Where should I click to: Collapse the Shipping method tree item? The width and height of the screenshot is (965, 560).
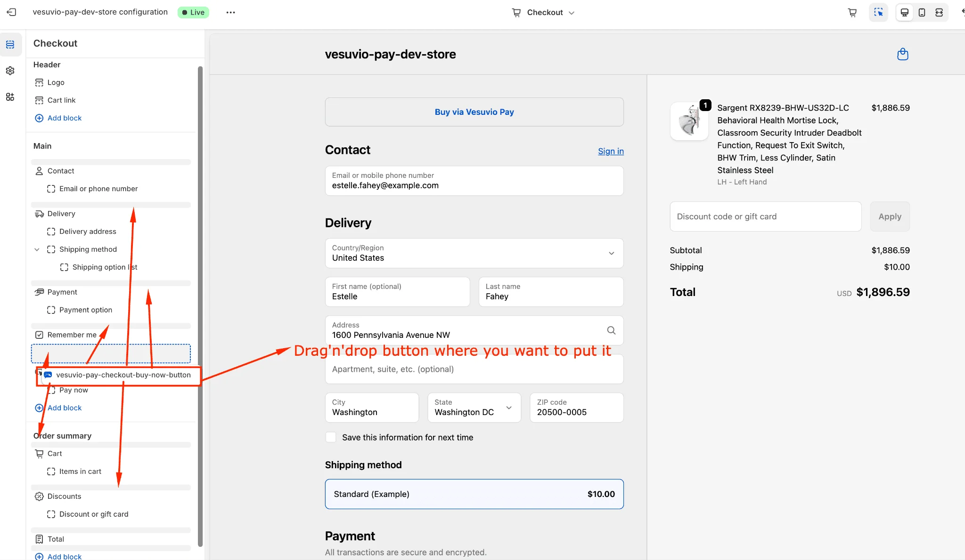[37, 249]
